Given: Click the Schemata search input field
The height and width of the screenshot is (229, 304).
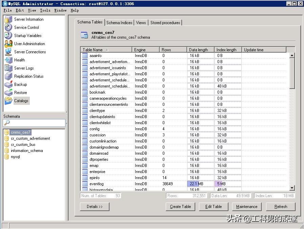Looking at the screenshot, I should click(34, 123).
